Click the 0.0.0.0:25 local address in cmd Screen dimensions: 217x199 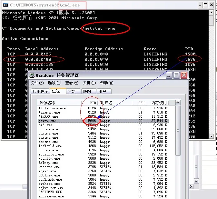[38, 54]
